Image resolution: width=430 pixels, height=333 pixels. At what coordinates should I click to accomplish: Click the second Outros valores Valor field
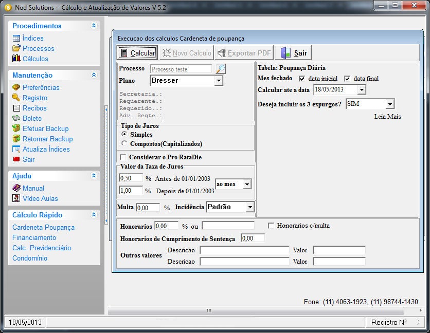click(339, 262)
